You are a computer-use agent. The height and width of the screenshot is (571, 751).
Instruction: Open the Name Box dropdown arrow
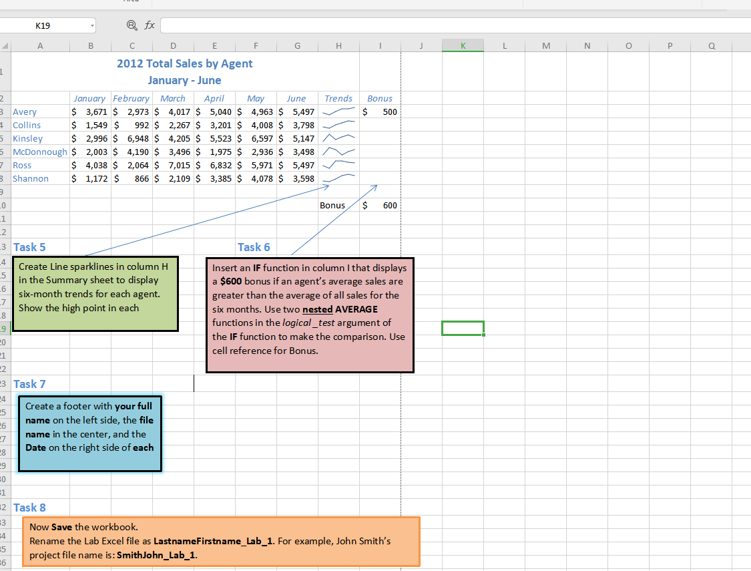click(91, 26)
